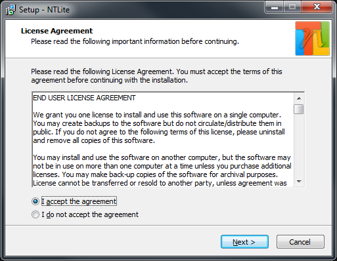Minimize the Setup - NTLite window

click(x=275, y=7)
